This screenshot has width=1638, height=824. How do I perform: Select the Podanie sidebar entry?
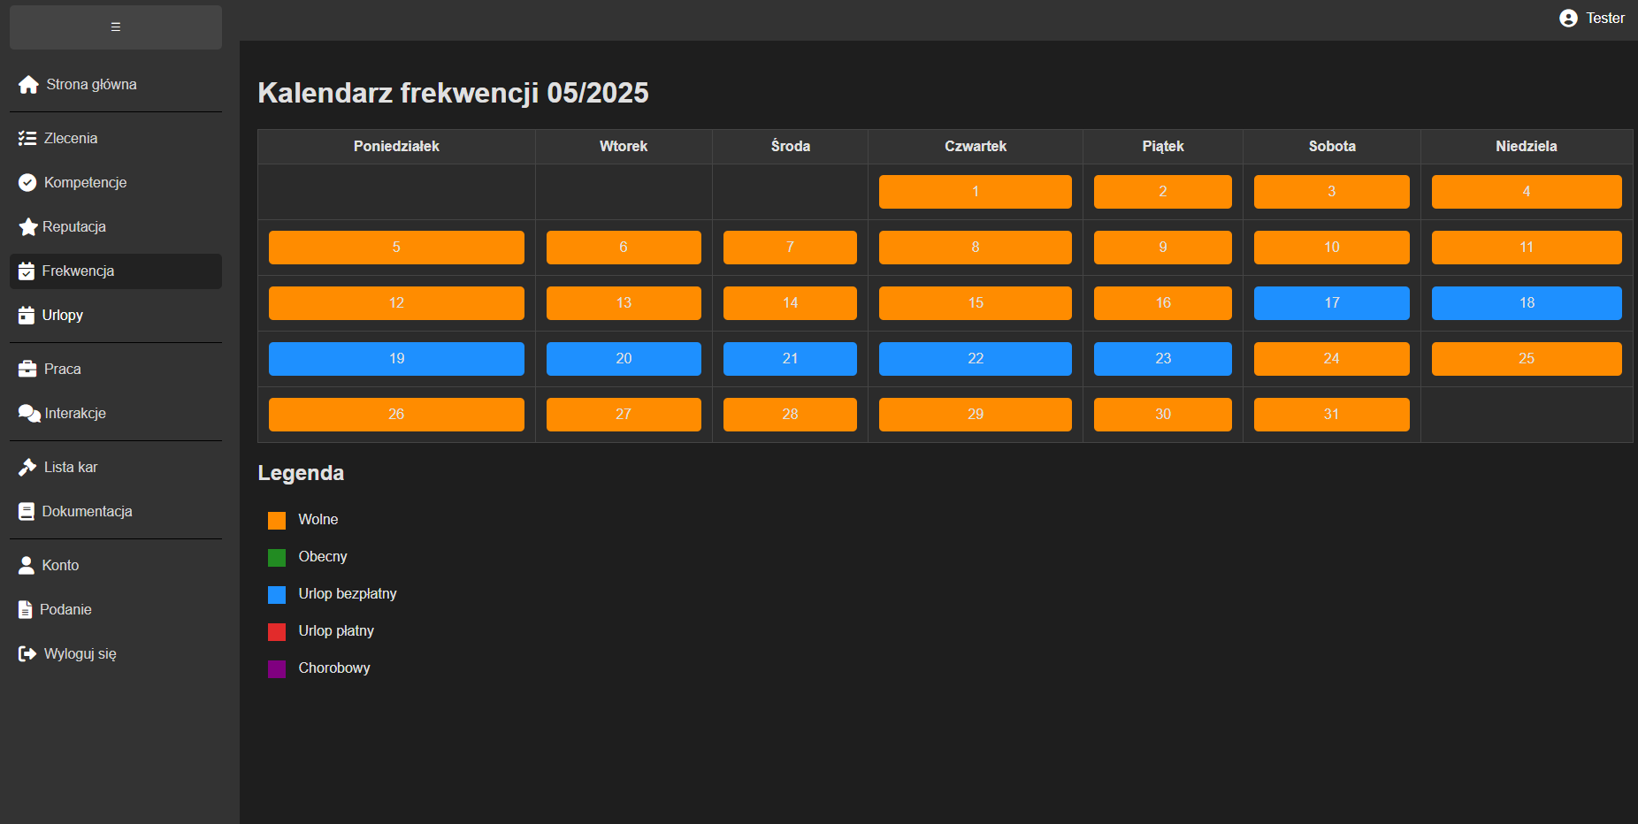pos(65,610)
